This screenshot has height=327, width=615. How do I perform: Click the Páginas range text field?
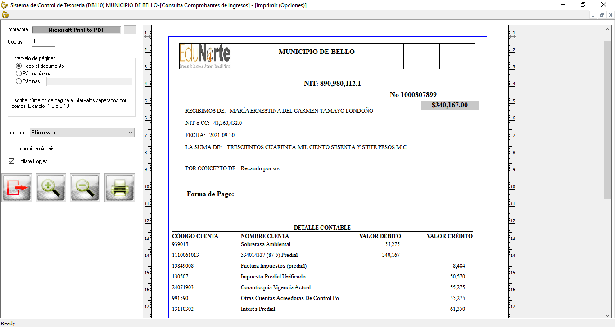pyautogui.click(x=90, y=81)
